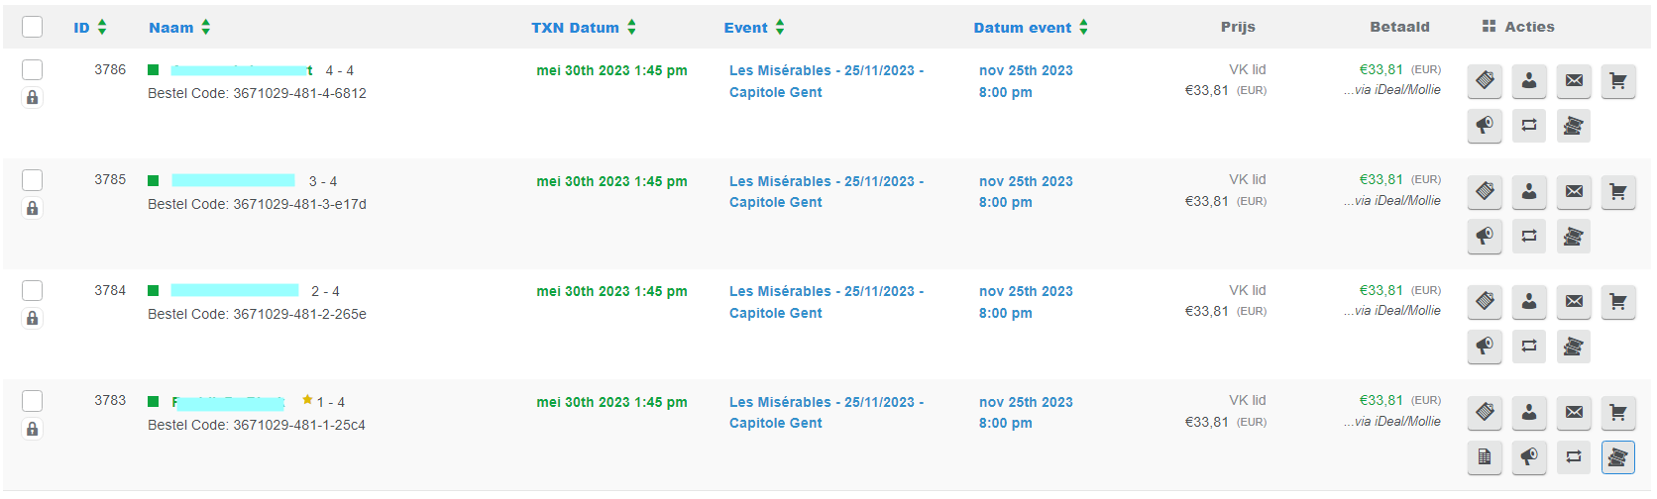This screenshot has height=499, width=1657.
Task: Sort the table by ID column arrows
Action: click(90, 28)
